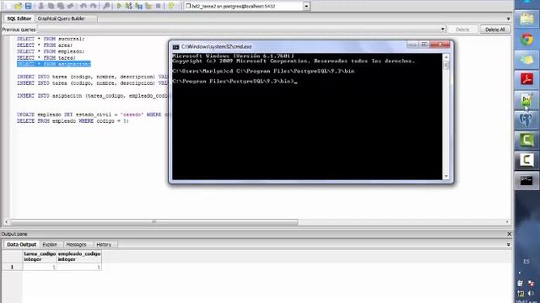This screenshot has width=540, height=303.
Task: Click the Delete All button
Action: click(x=495, y=29)
